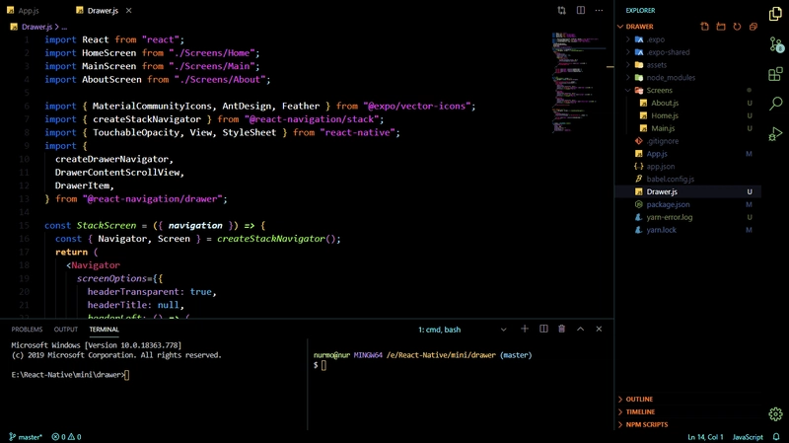The width and height of the screenshot is (789, 443).
Task: Click Drawer.js in the breadcrumb
Action: coord(36,27)
